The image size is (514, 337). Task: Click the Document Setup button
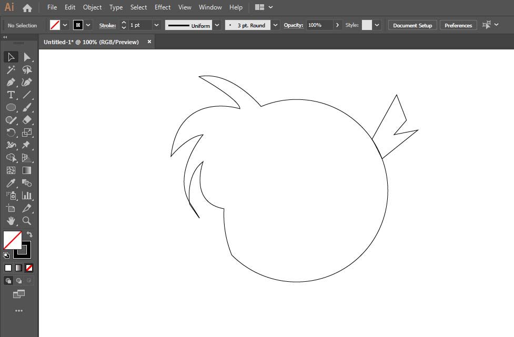(x=412, y=25)
